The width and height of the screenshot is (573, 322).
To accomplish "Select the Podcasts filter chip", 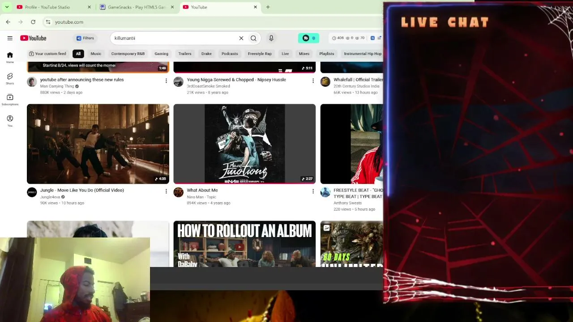I will [x=230, y=54].
